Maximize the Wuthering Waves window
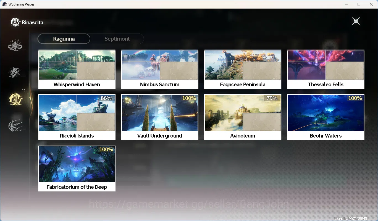This screenshot has width=378, height=221. pyautogui.click(x=359, y=4)
